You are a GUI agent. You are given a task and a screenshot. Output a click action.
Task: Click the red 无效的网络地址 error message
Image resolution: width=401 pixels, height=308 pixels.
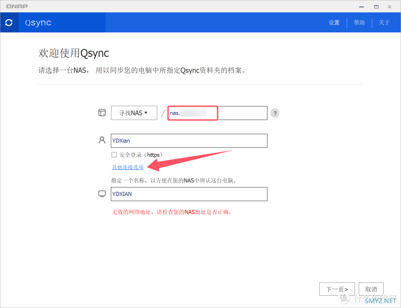tap(172, 212)
